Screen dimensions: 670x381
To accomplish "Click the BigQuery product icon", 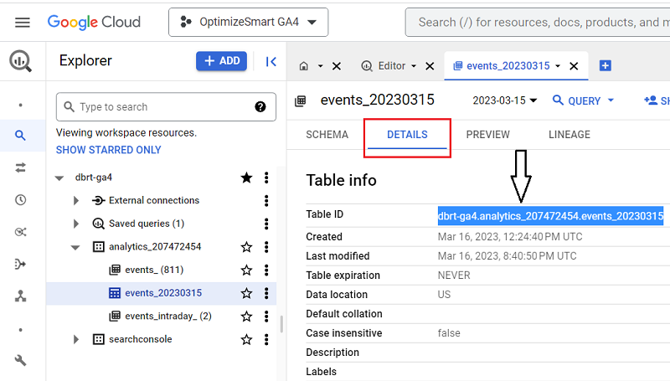I will click(x=20, y=61).
